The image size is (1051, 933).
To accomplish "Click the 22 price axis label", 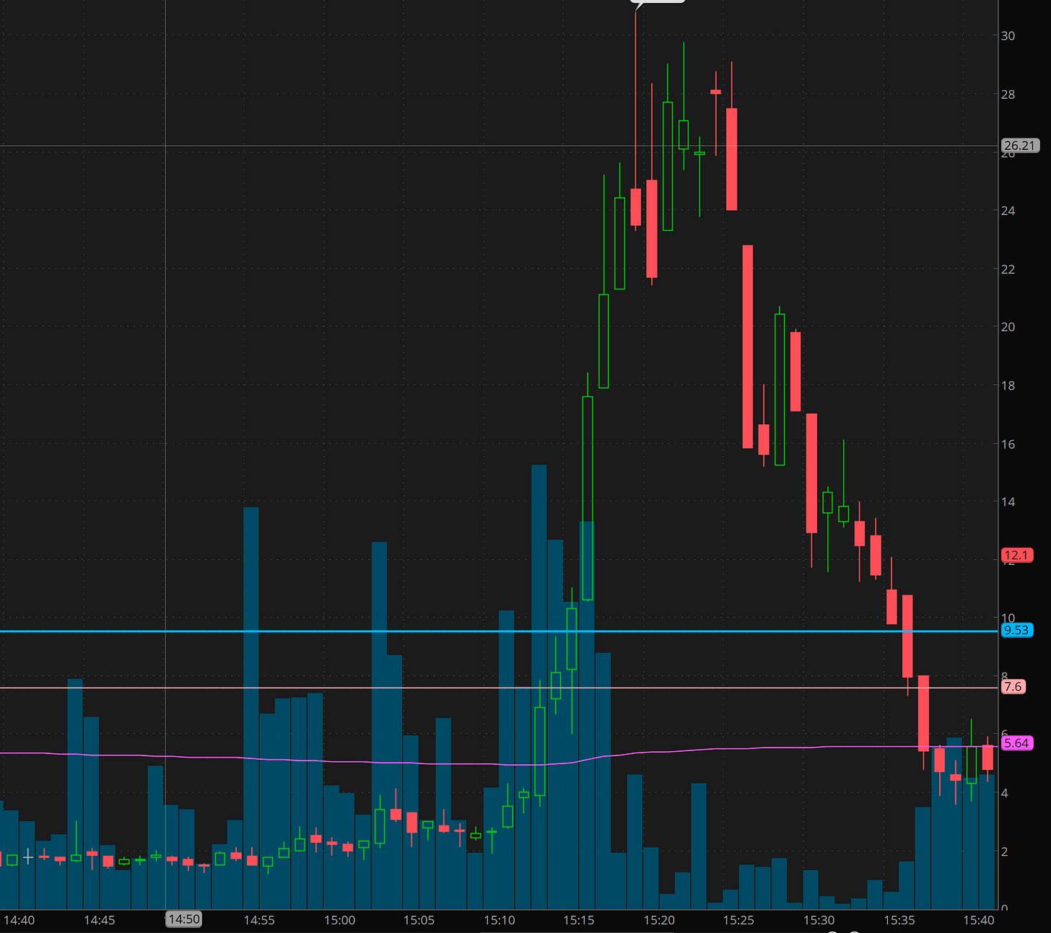I will [1008, 269].
